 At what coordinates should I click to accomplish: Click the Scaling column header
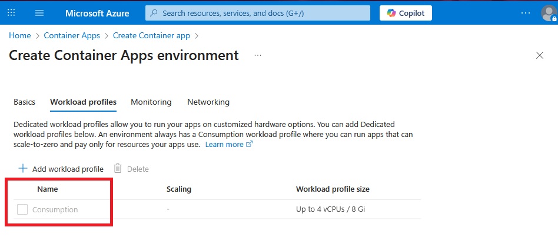click(x=179, y=189)
